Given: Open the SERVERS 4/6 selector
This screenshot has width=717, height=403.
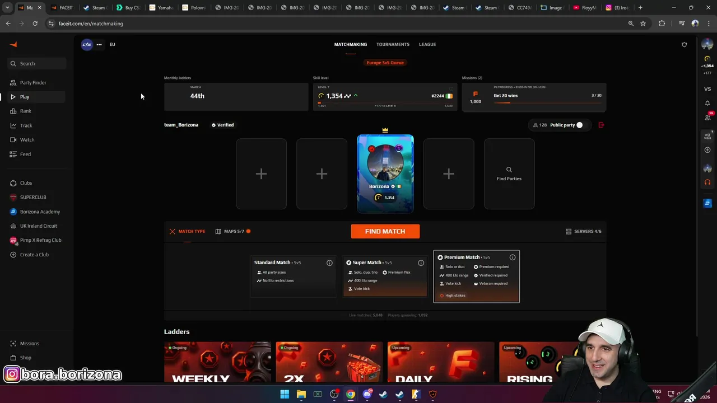Looking at the screenshot, I should tap(583, 231).
